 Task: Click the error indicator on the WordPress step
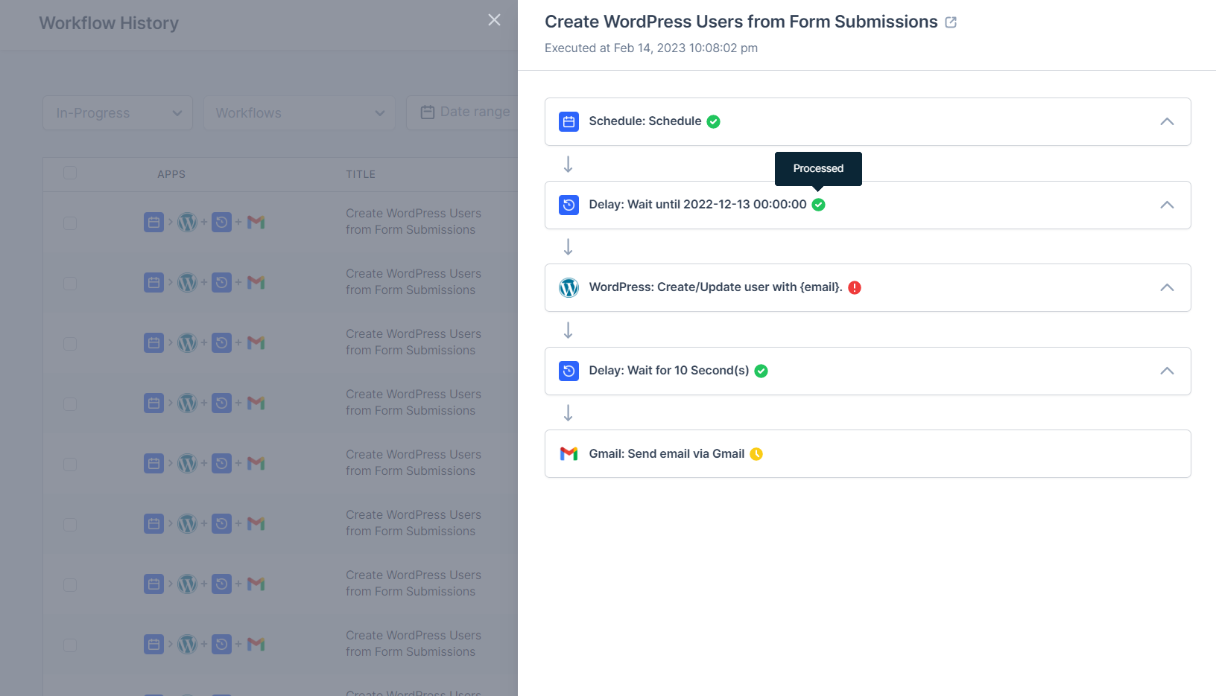click(x=854, y=287)
